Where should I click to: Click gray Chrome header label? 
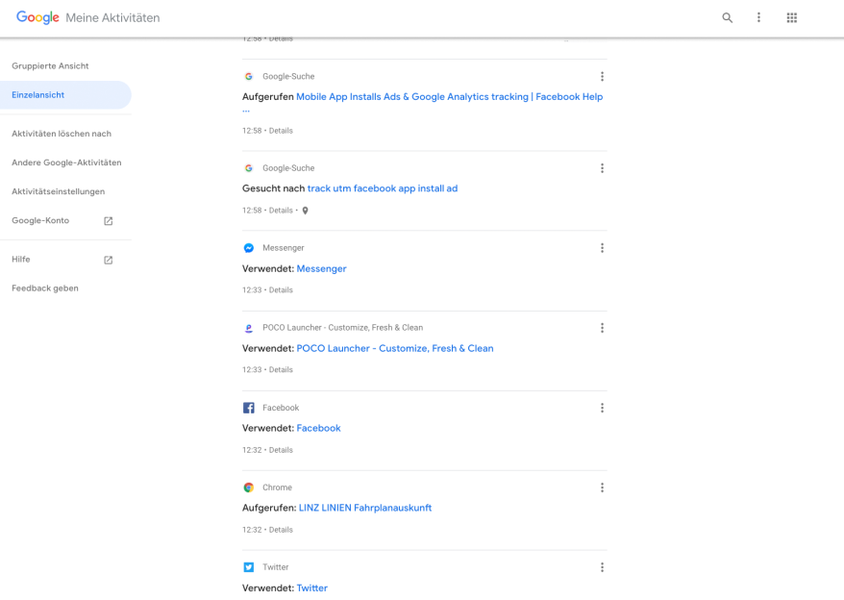click(x=277, y=487)
